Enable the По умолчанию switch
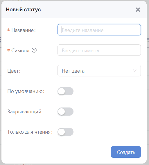 pyautogui.click(x=65, y=91)
